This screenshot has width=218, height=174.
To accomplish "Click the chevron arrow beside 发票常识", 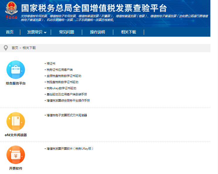I will tap(45, 33).
